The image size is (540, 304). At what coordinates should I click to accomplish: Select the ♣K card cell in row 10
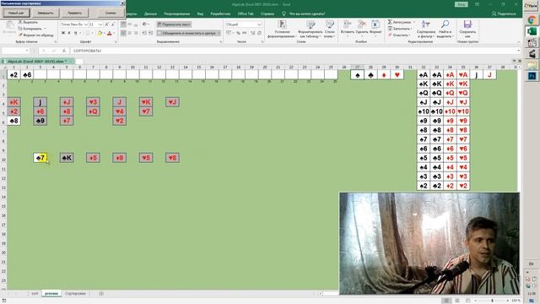(67, 158)
